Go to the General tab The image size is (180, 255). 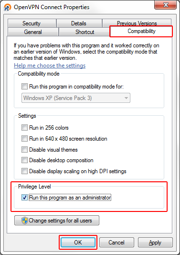33,32
